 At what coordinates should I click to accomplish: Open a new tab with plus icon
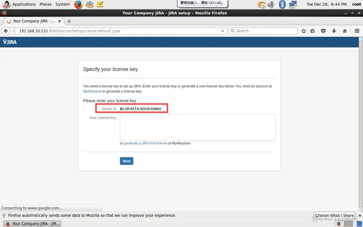(69, 21)
